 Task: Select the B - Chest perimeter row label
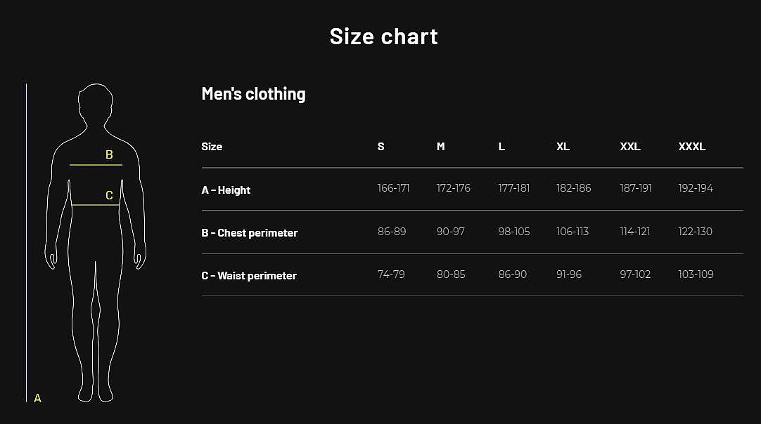250,233
